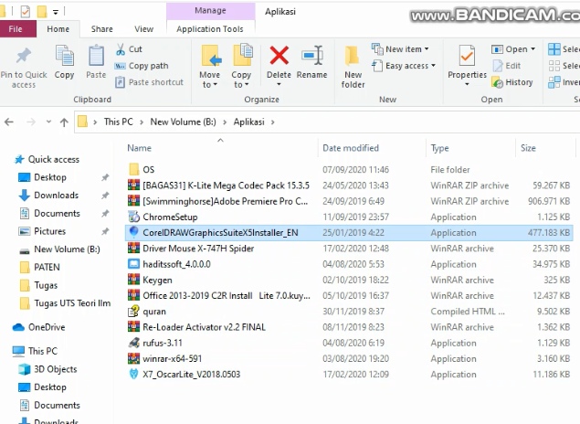Viewport: 580px width, 424px height.
Task: Select Quick access in navigation pane
Action: tap(54, 160)
